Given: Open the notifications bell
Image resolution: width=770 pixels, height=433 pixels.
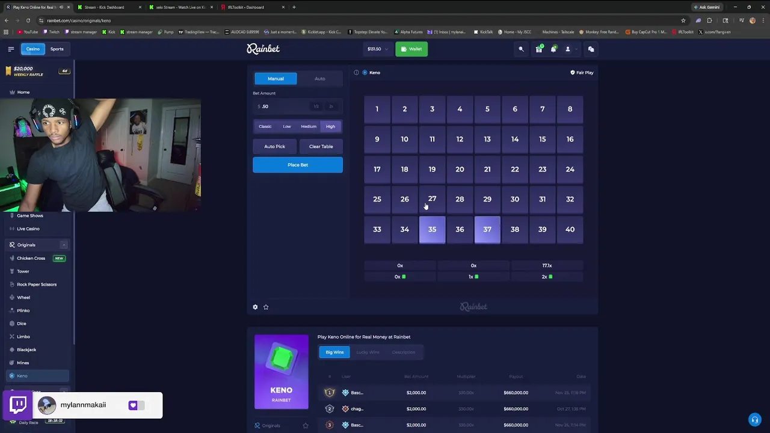Looking at the screenshot, I should point(553,49).
